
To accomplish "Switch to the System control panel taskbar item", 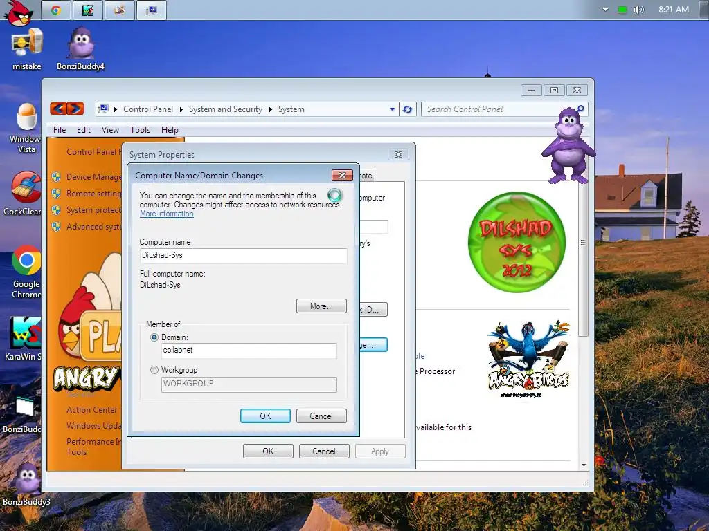I will click(x=152, y=10).
